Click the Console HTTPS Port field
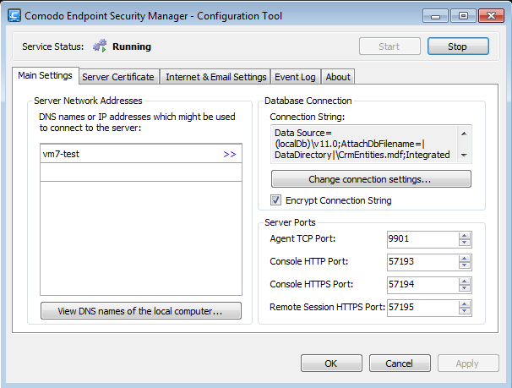Viewport: 512px width, 388px height. tap(422, 285)
